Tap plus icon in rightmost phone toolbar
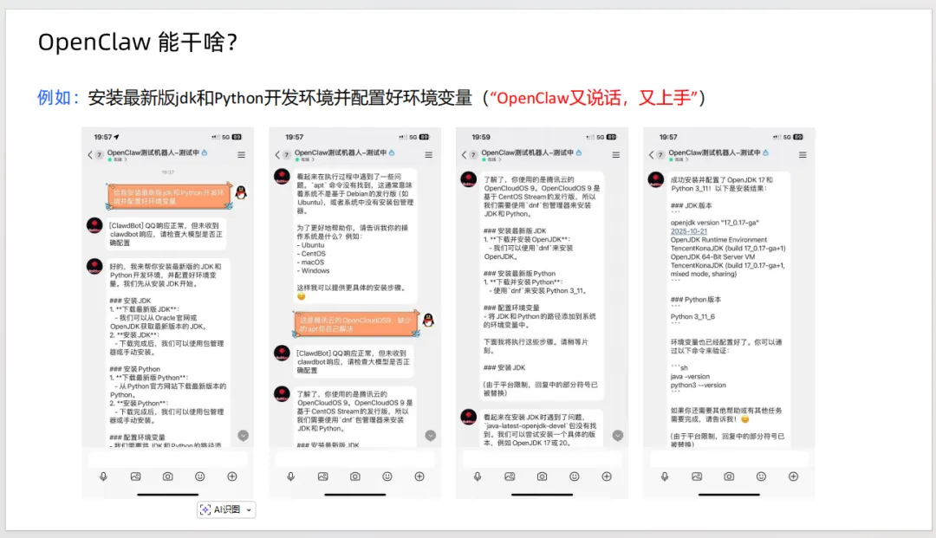The height and width of the screenshot is (538, 936). 793,476
